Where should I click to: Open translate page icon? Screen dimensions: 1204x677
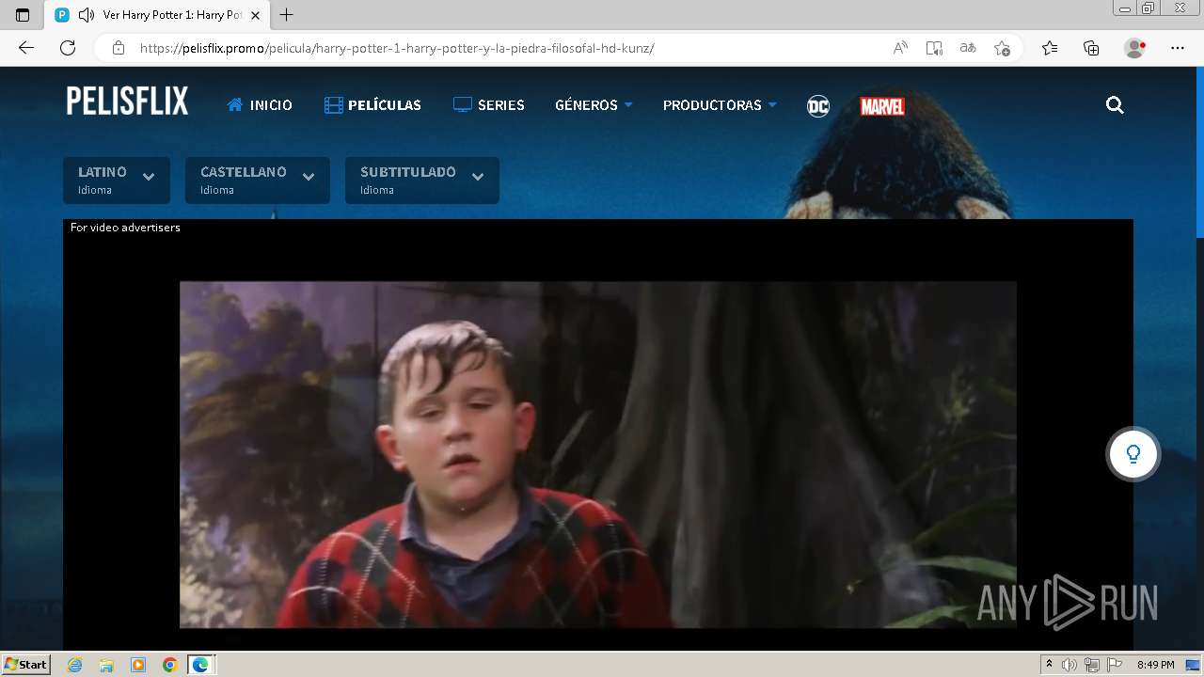[x=968, y=48]
